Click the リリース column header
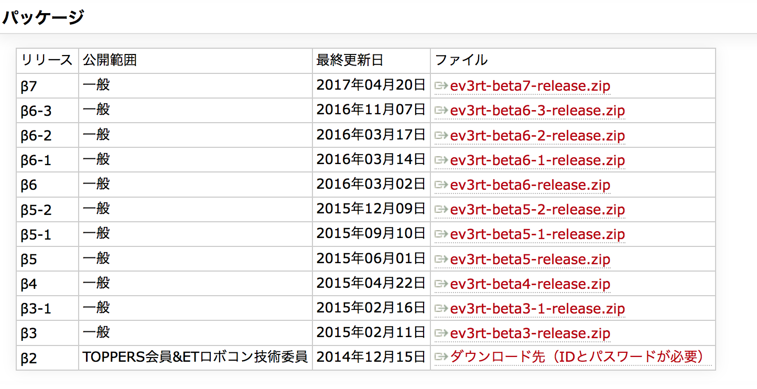 tap(47, 60)
